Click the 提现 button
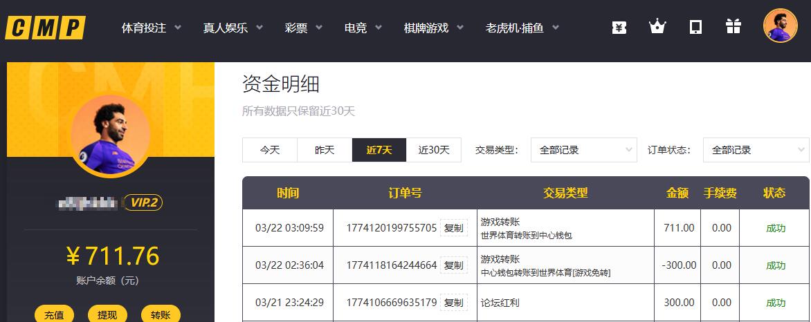 coord(107,314)
